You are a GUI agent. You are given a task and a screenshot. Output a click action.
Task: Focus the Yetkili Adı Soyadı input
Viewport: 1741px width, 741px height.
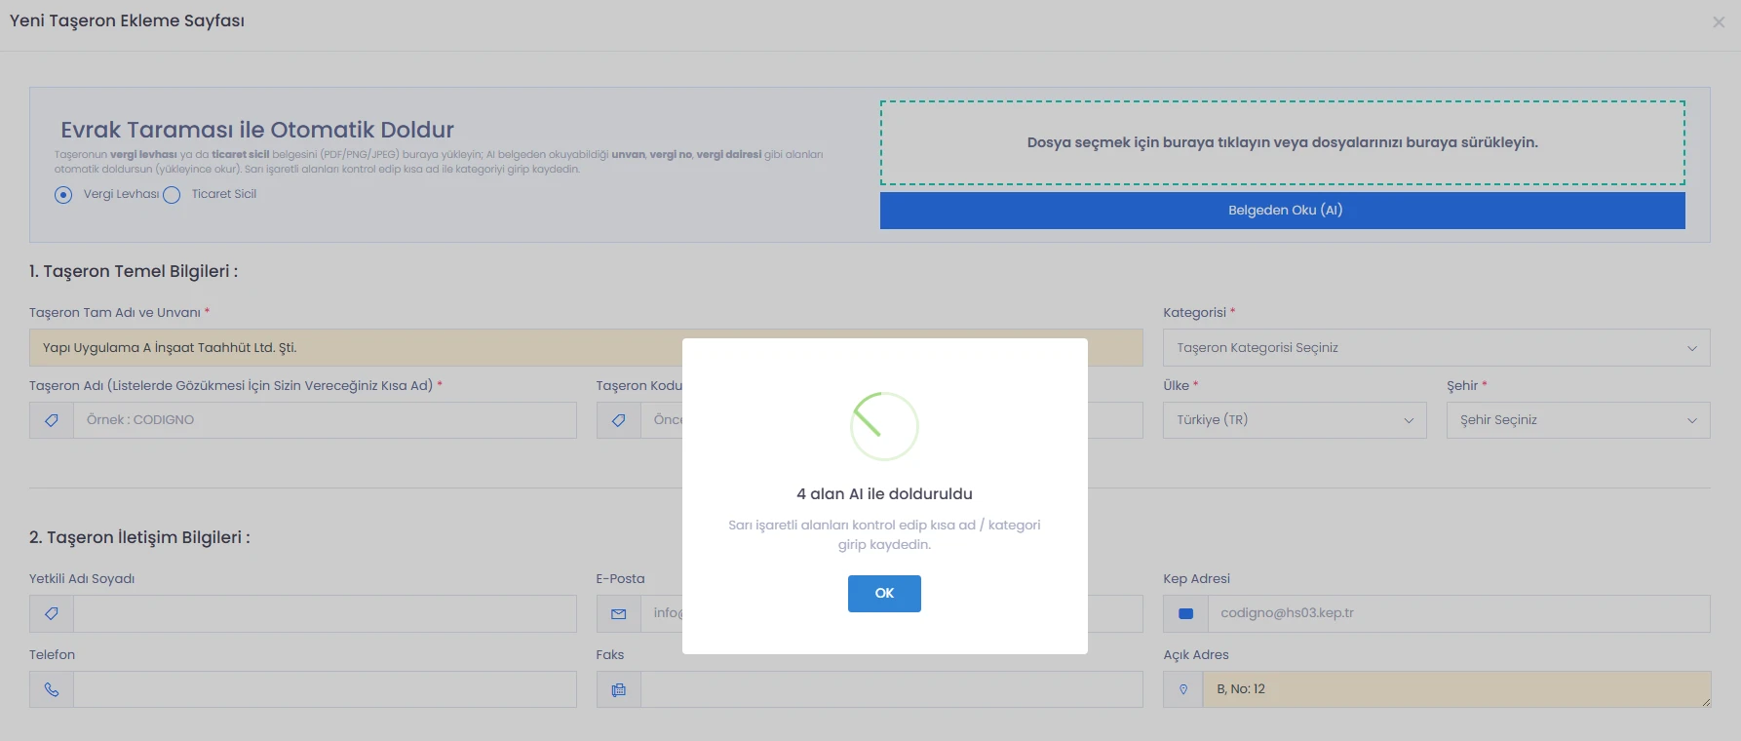(x=325, y=614)
